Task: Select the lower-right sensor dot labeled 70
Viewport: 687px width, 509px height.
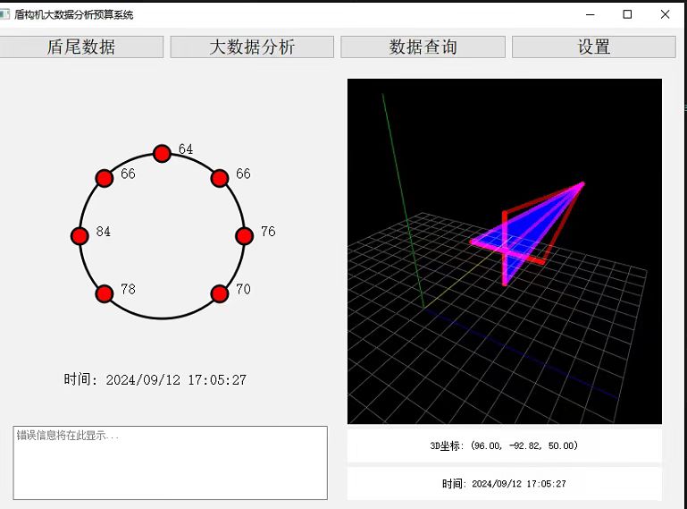Action: pyautogui.click(x=220, y=293)
